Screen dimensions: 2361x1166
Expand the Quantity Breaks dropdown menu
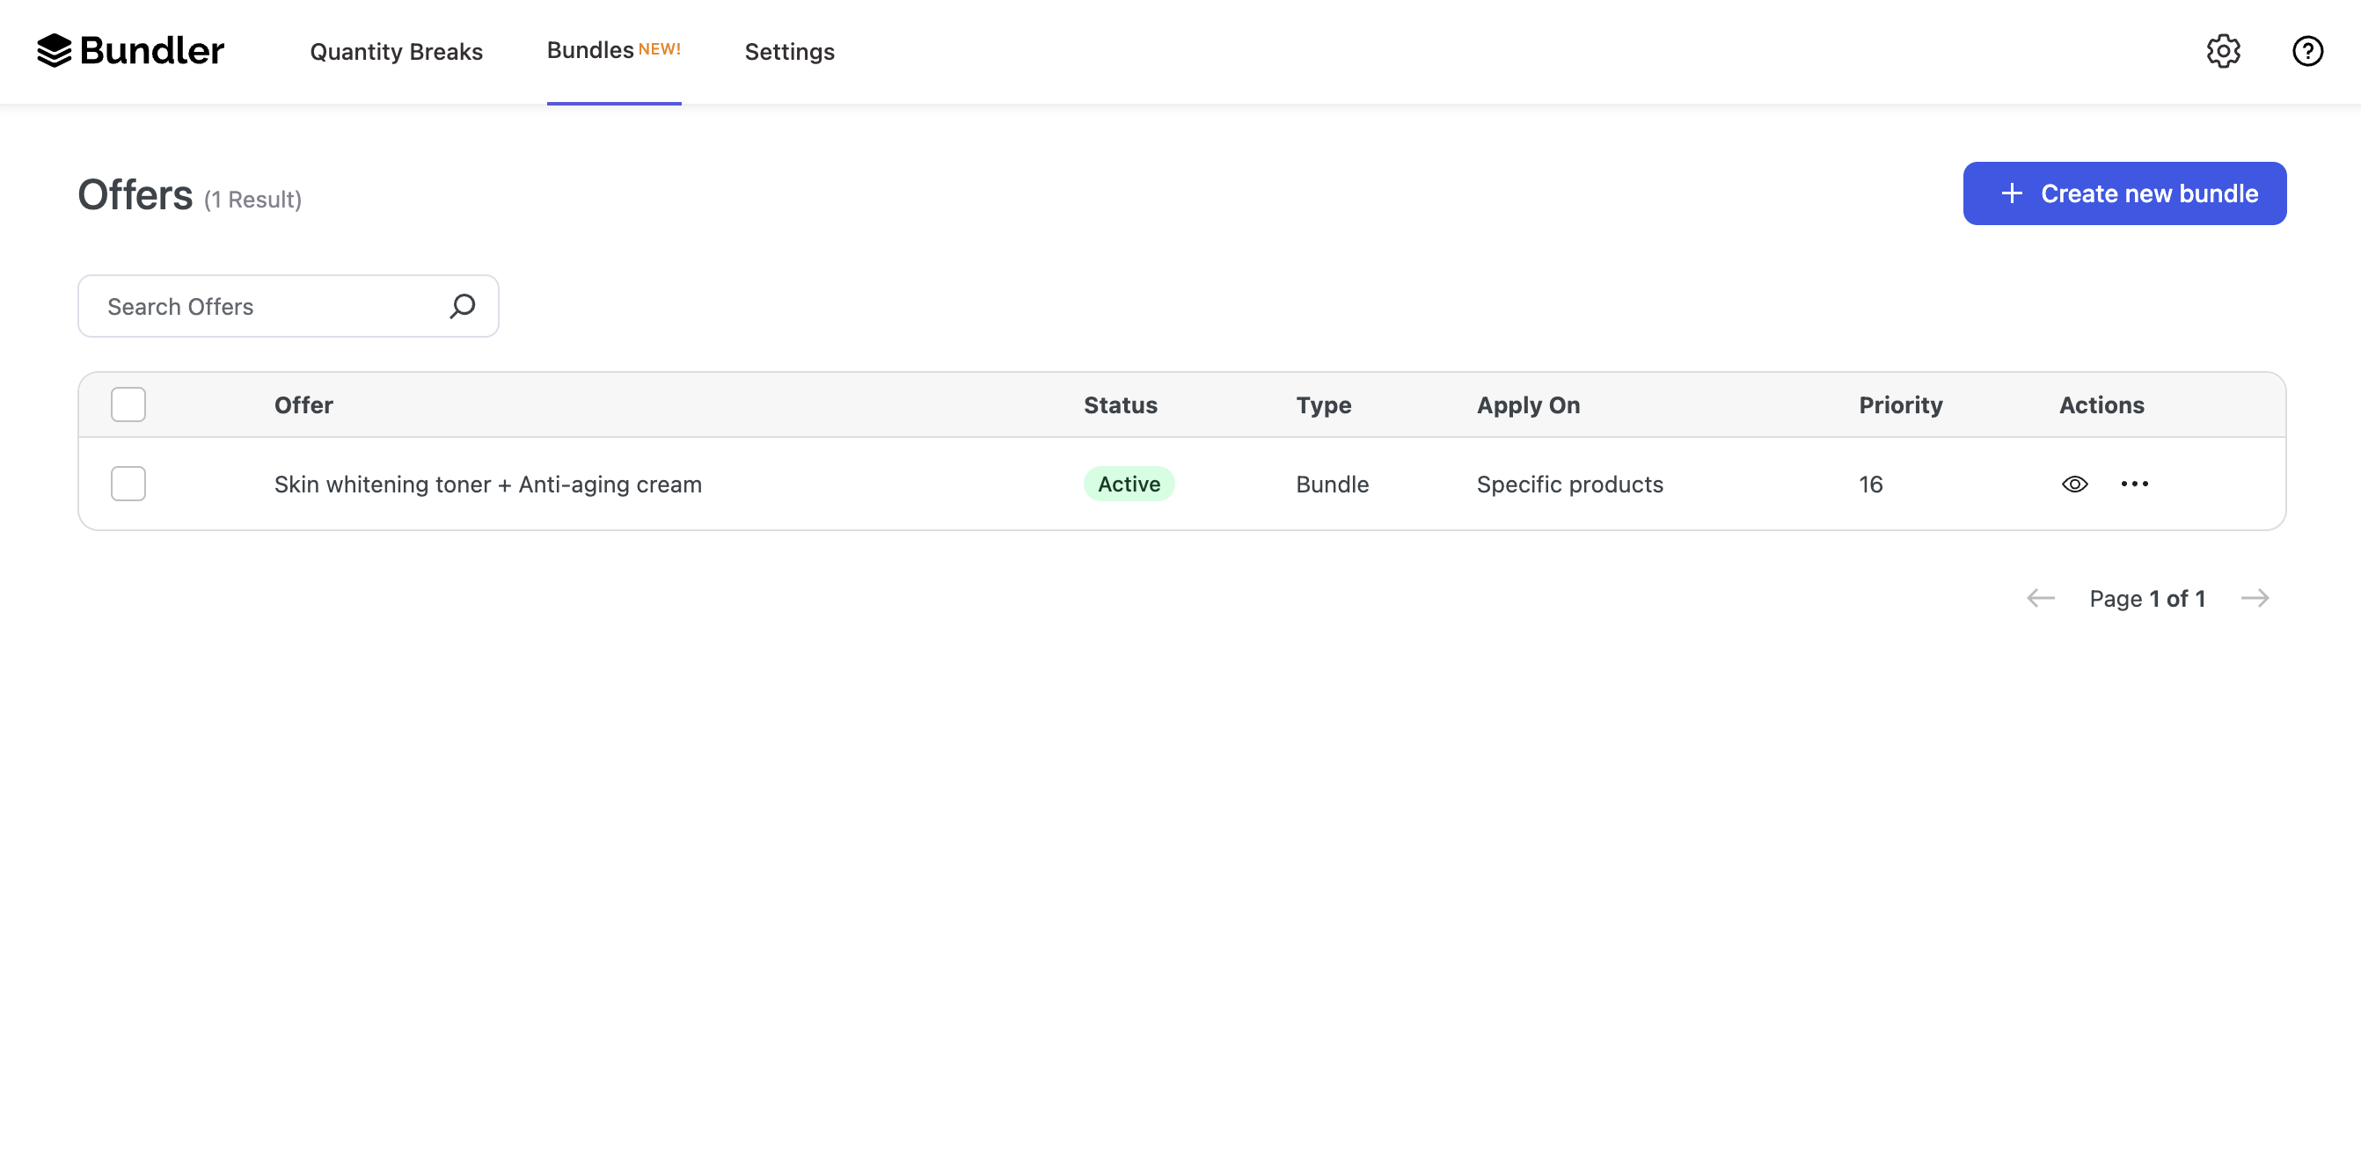(396, 49)
